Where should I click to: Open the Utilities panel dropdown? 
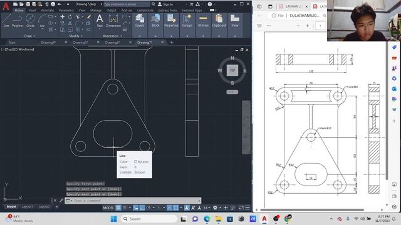click(203, 36)
